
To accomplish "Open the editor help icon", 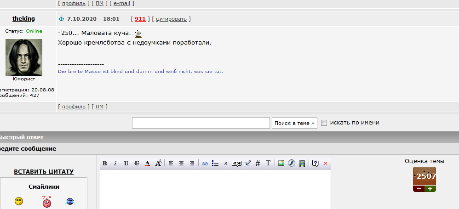I will tap(315, 164).
